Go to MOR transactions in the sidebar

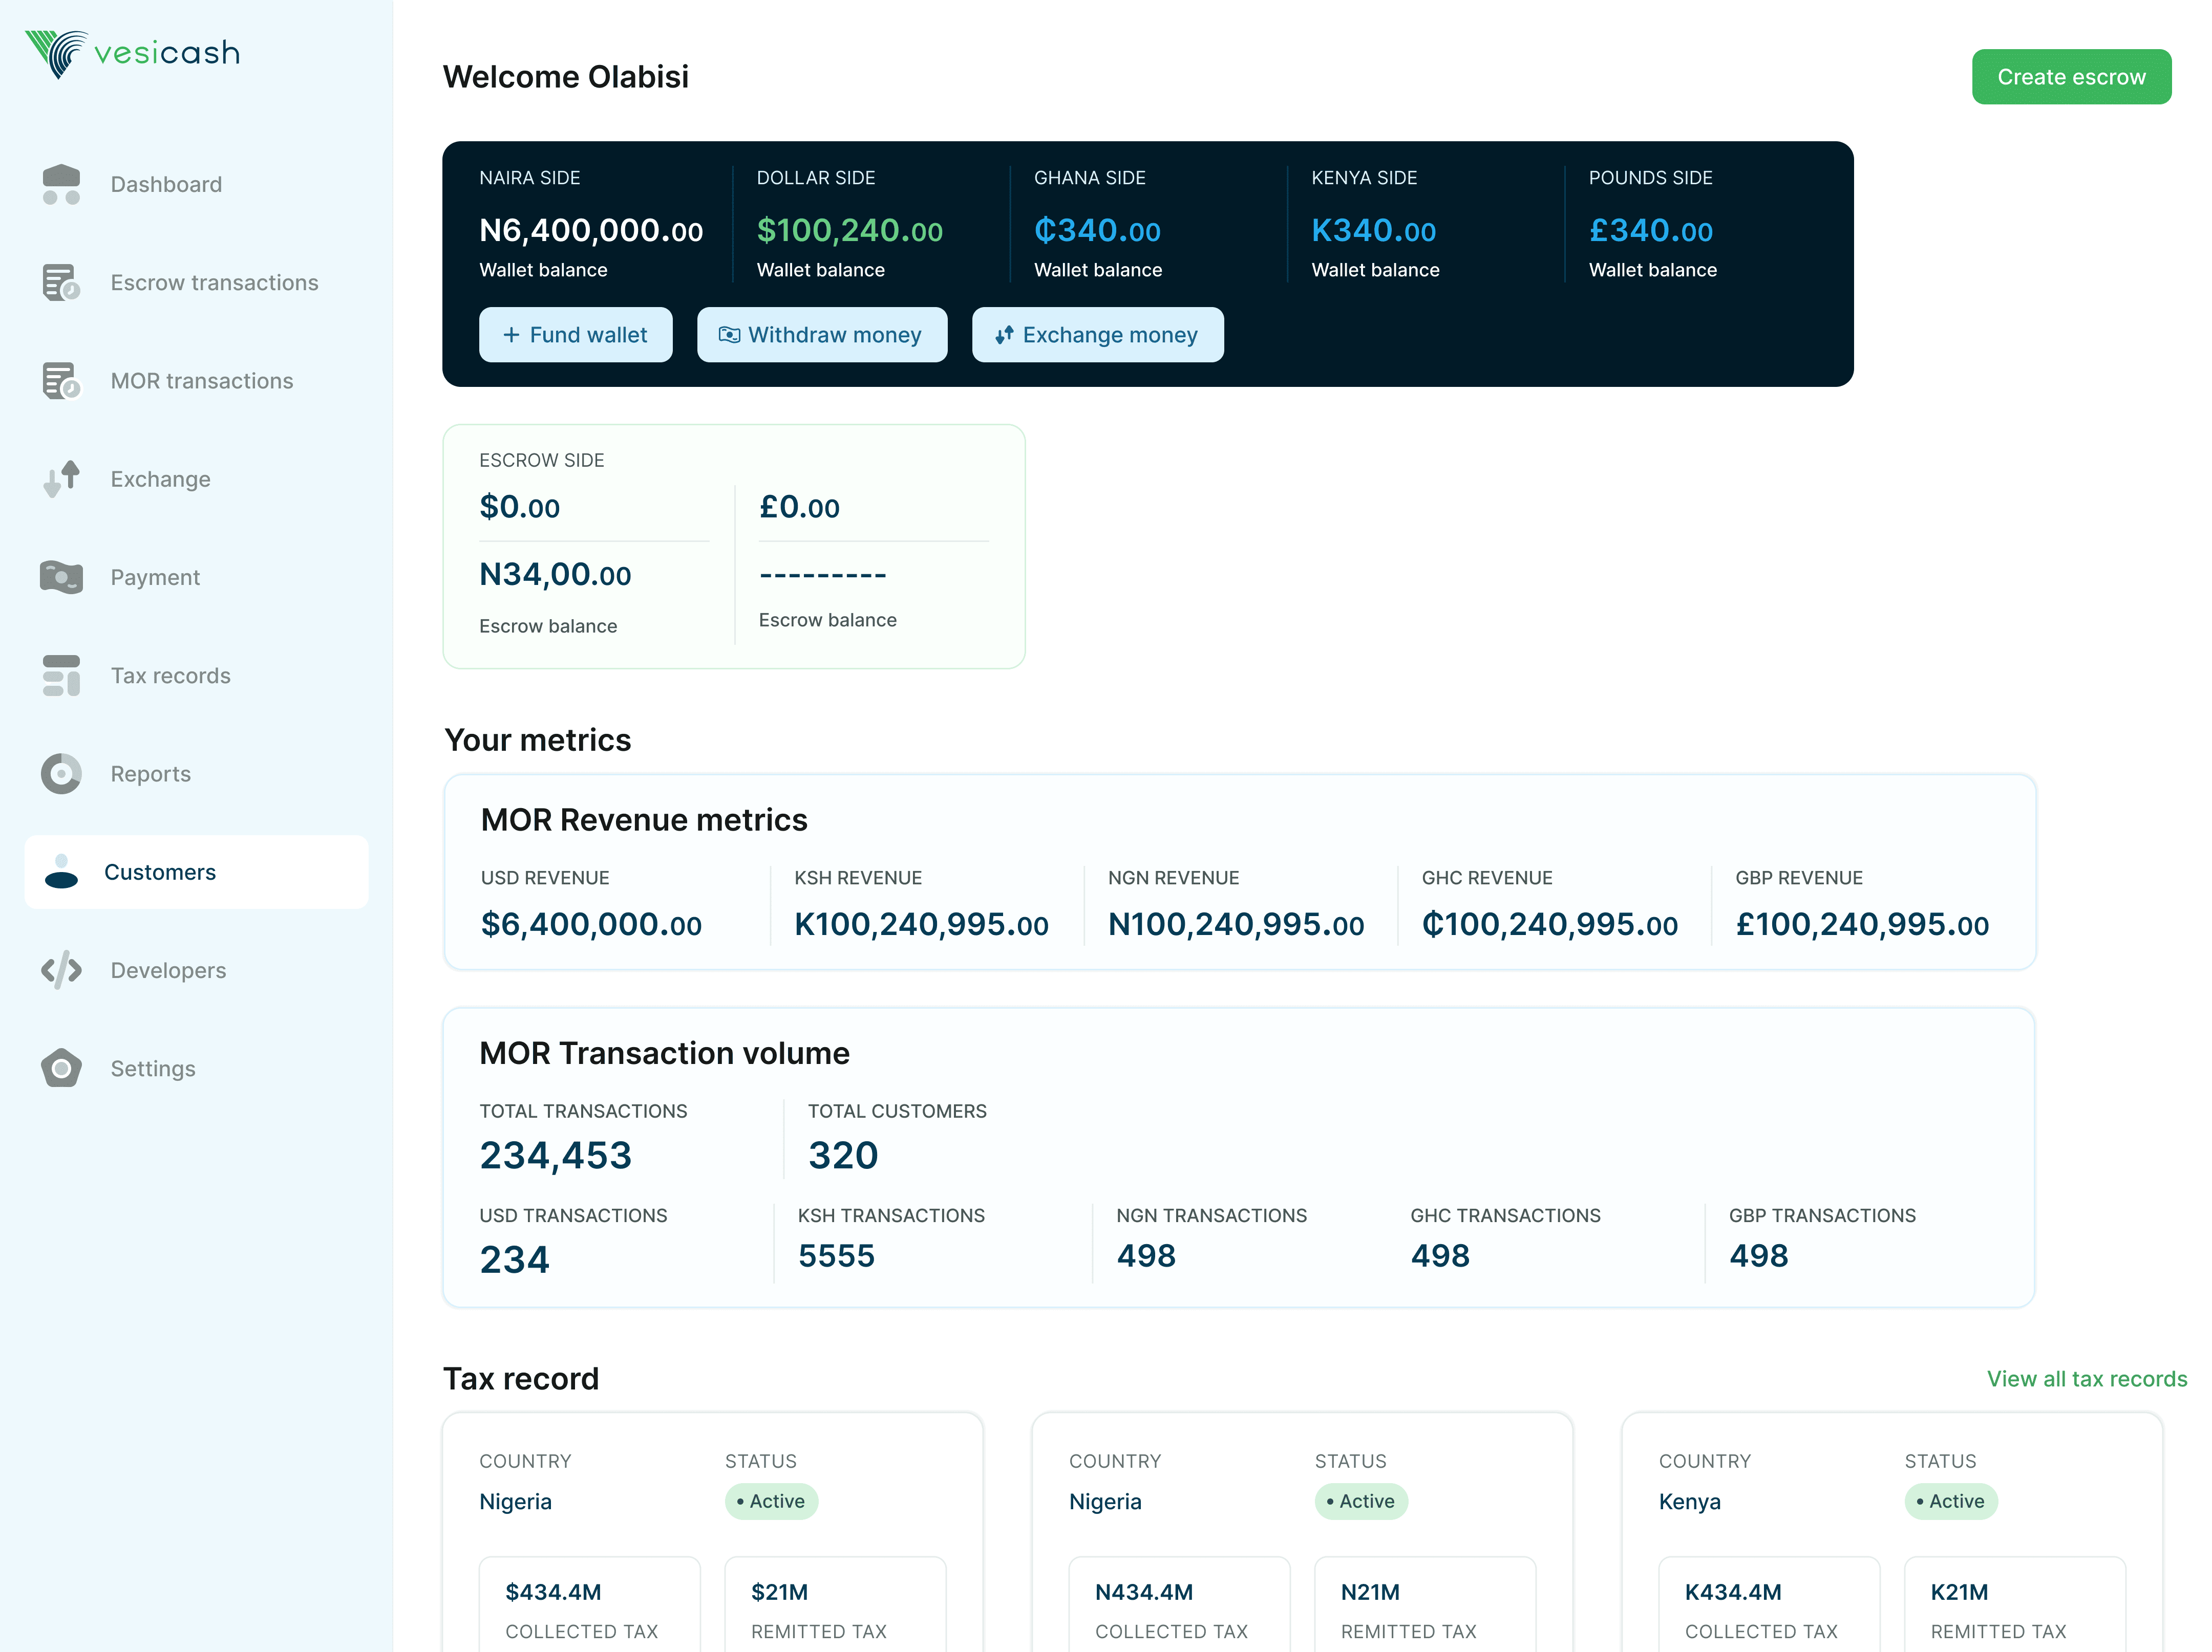[x=197, y=381]
